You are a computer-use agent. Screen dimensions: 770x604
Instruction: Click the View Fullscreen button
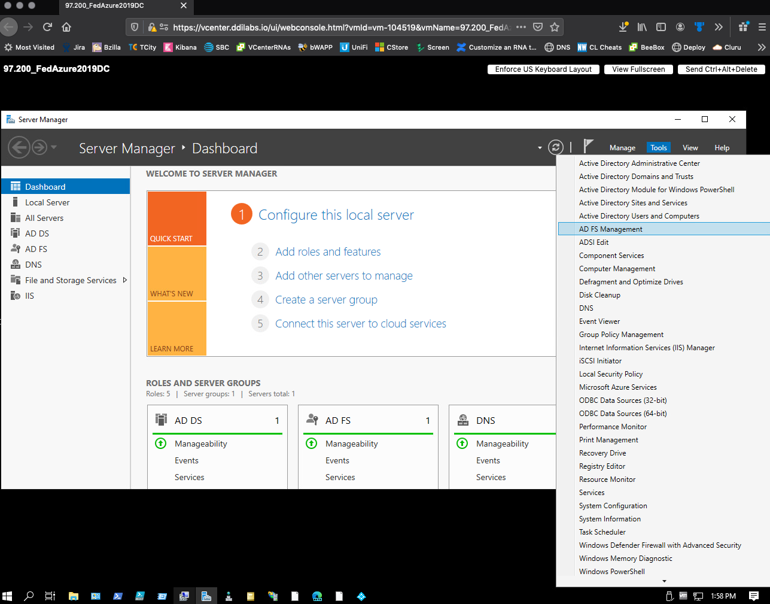638,69
